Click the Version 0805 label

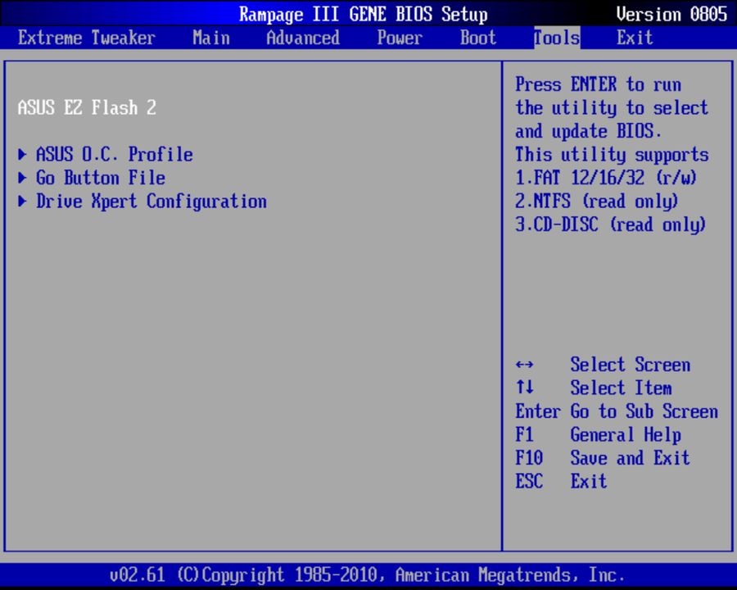[x=671, y=14]
